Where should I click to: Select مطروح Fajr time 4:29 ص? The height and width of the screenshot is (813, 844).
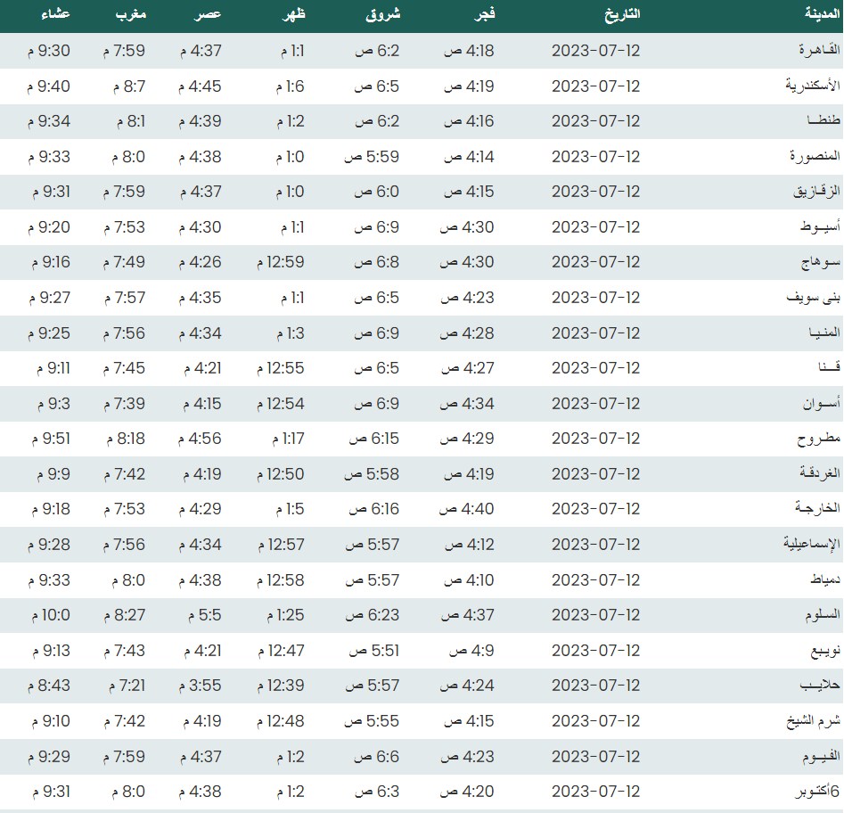(x=469, y=439)
